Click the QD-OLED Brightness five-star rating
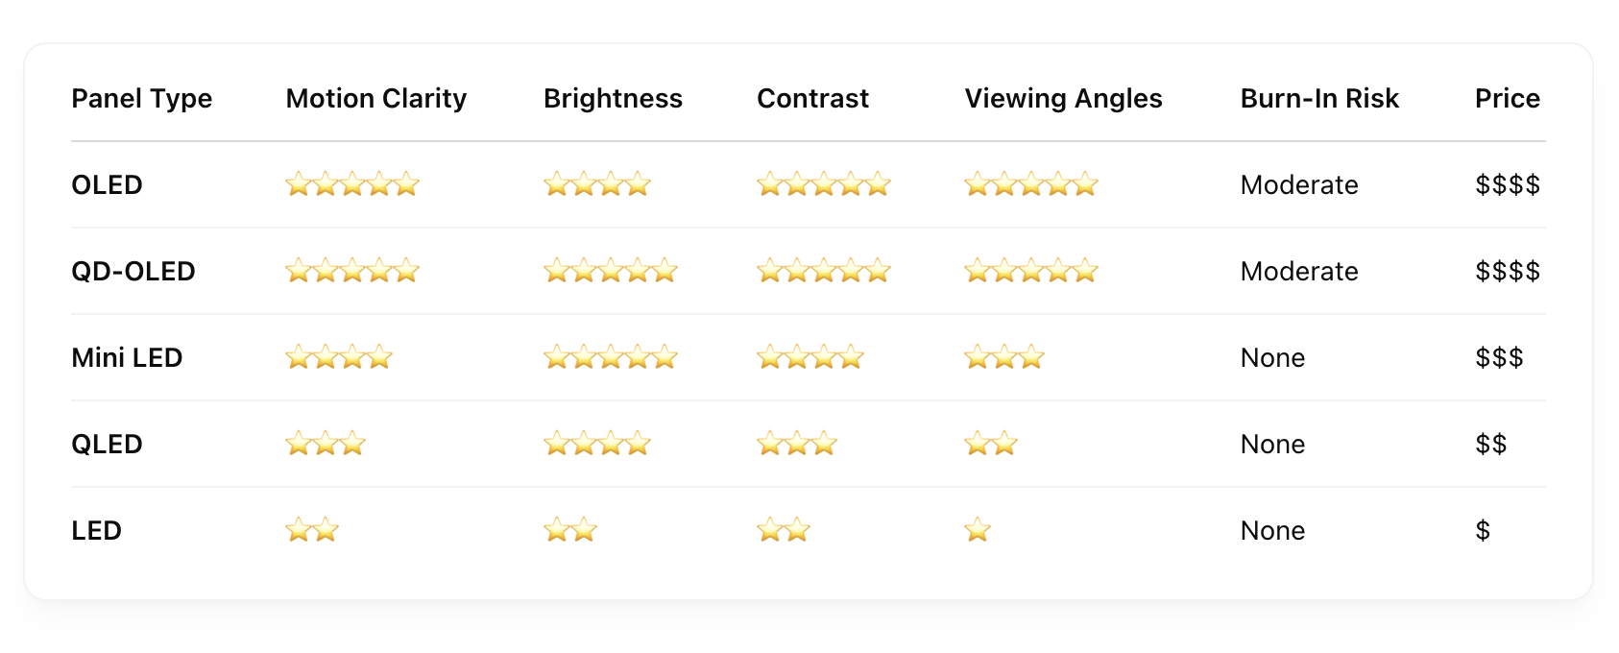This screenshot has width=1619, height=653. (611, 271)
